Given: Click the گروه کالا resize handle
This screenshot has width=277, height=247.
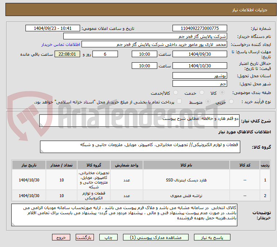Looking at the screenshot, I should click(42, 151).
